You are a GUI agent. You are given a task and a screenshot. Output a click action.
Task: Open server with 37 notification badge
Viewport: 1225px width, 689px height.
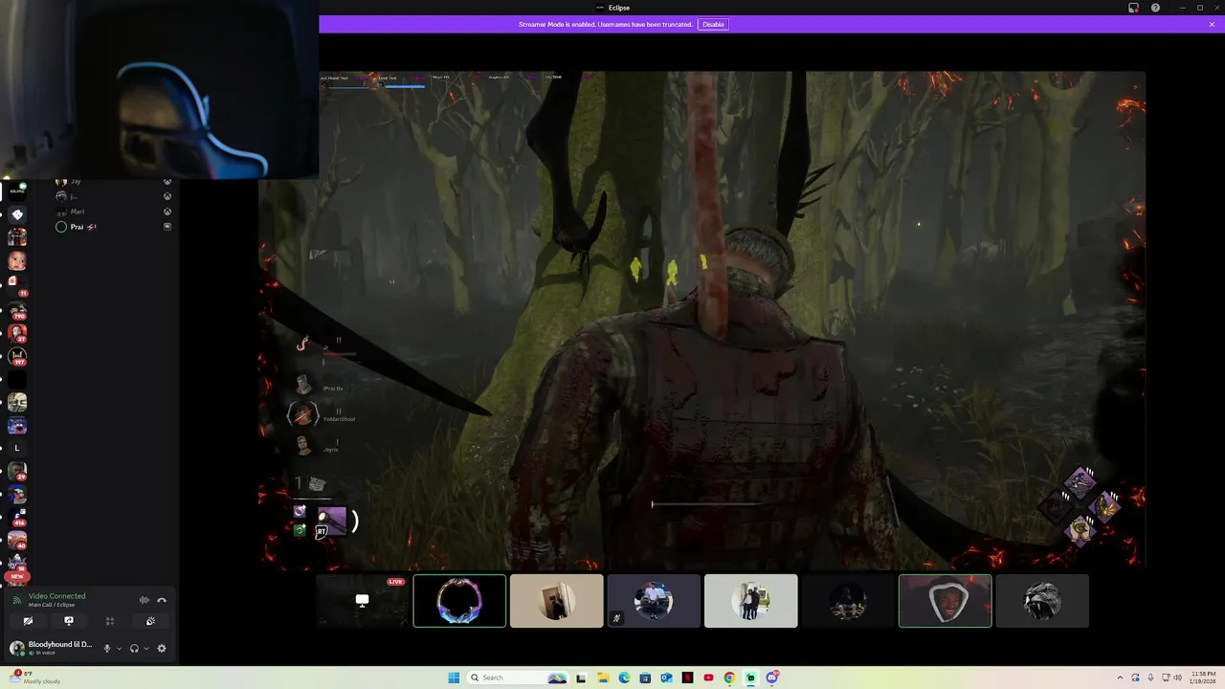coord(17,333)
